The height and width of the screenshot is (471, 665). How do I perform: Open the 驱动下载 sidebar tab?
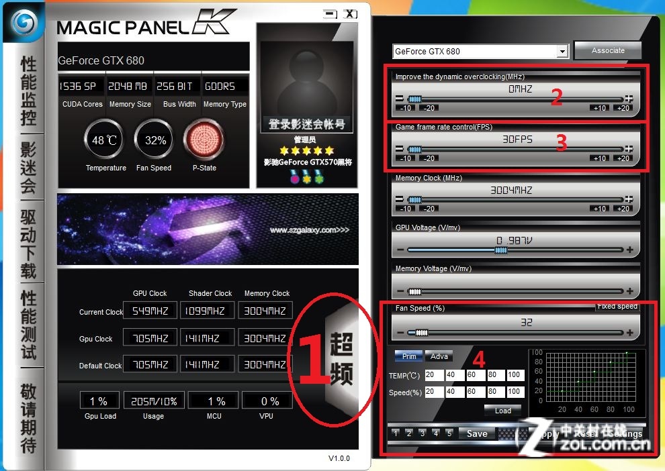tap(28, 244)
